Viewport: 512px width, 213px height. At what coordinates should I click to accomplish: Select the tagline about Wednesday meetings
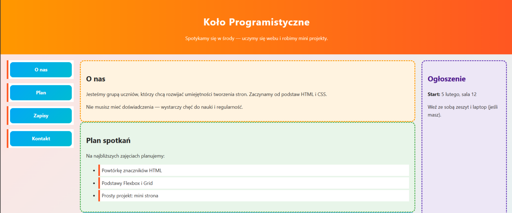[x=256, y=38]
